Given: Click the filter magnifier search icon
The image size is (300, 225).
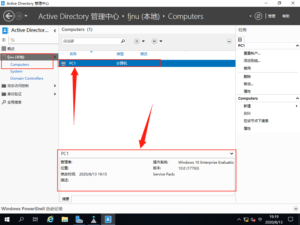Looking at the screenshot, I should tap(123, 41).
